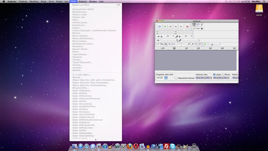Click the Paste edit icon
This screenshot has height=151, width=268.
[x=166, y=44]
